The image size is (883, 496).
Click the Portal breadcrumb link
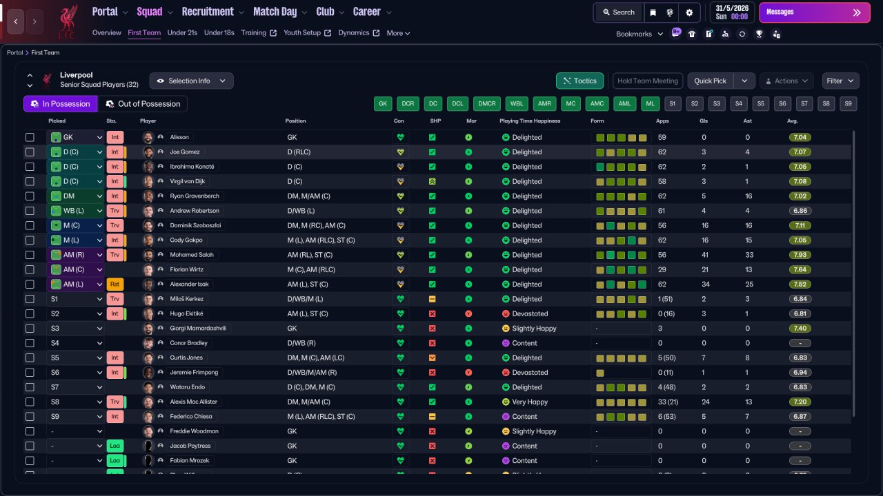(x=14, y=52)
